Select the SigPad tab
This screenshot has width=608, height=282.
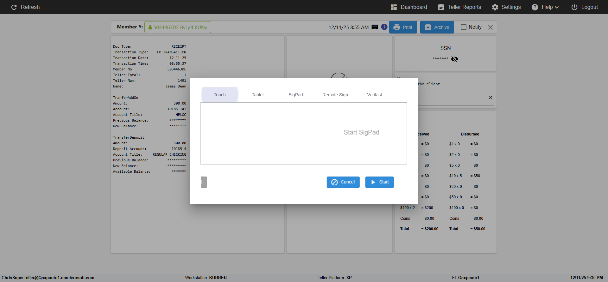296,95
